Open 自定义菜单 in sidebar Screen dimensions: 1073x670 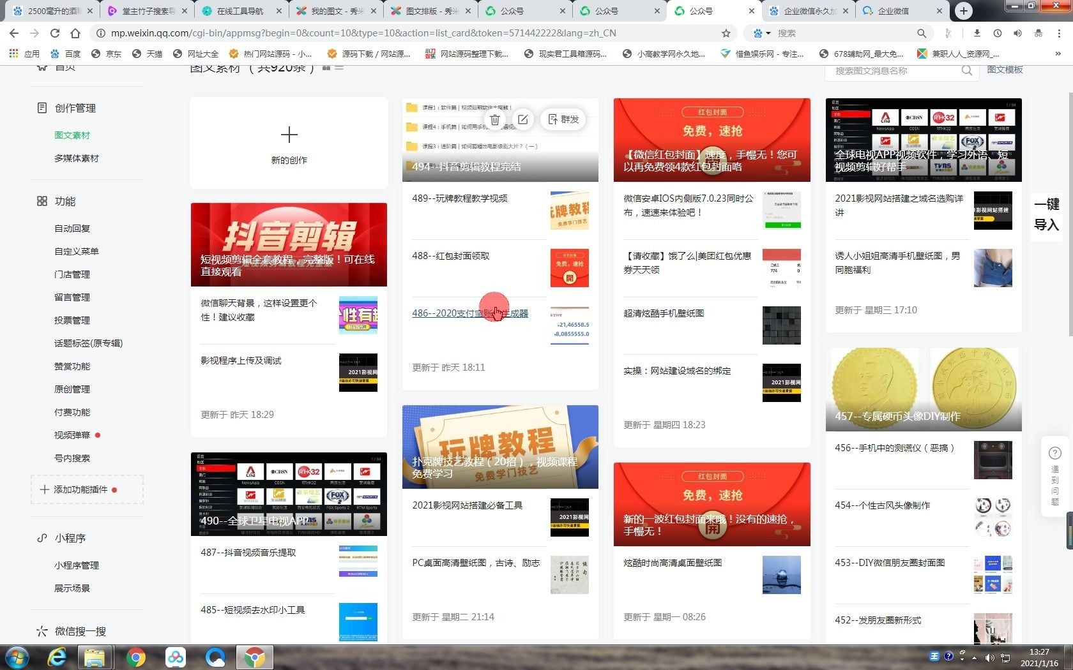point(77,251)
